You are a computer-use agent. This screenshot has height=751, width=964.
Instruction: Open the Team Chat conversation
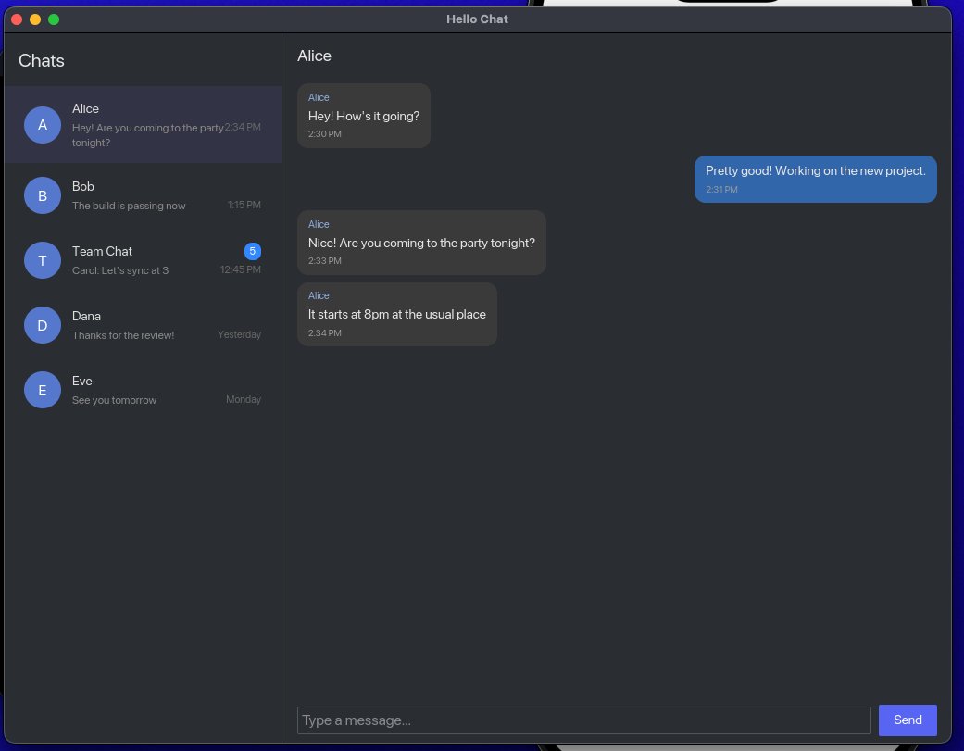(144, 260)
